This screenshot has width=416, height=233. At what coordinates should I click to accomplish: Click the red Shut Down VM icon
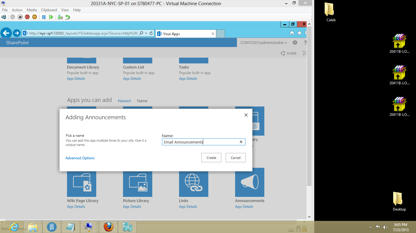27,17
